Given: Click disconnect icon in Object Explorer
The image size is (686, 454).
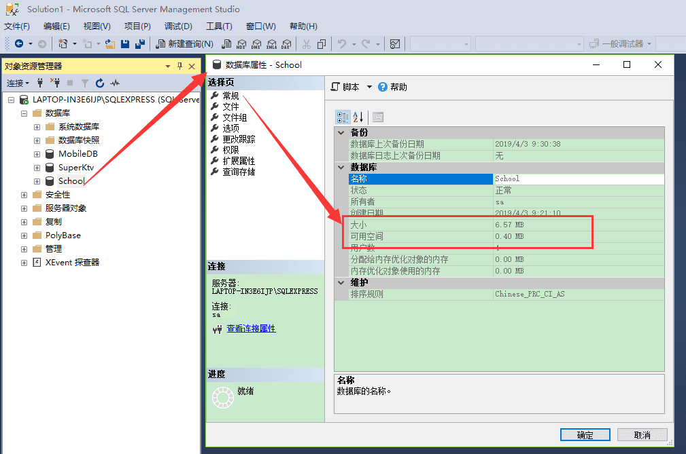Looking at the screenshot, I should click(x=54, y=83).
